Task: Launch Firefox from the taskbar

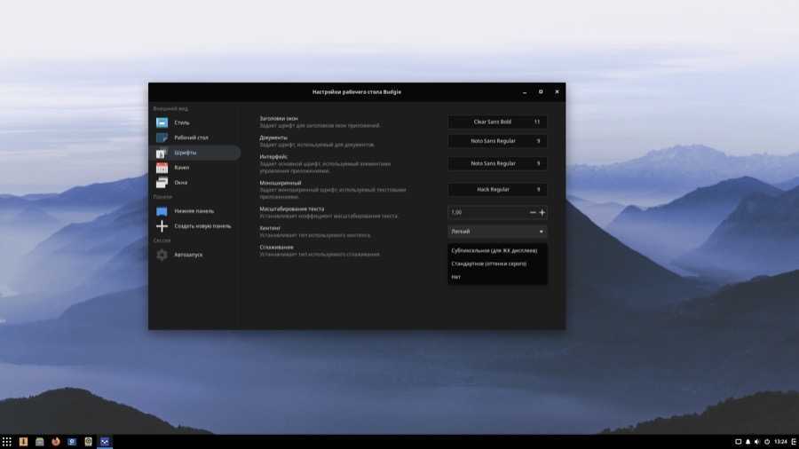Action: tap(56, 442)
